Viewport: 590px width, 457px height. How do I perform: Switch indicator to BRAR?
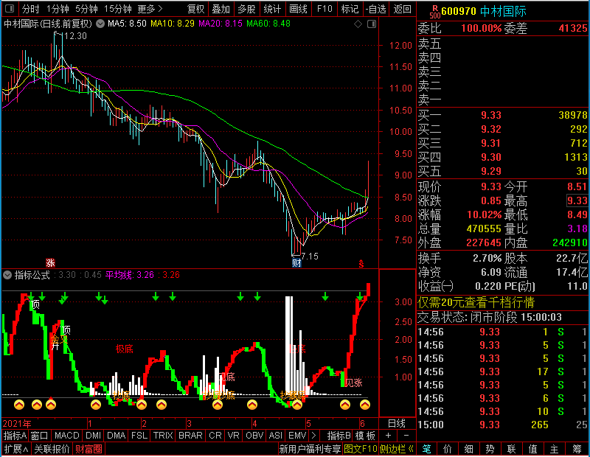pos(190,436)
